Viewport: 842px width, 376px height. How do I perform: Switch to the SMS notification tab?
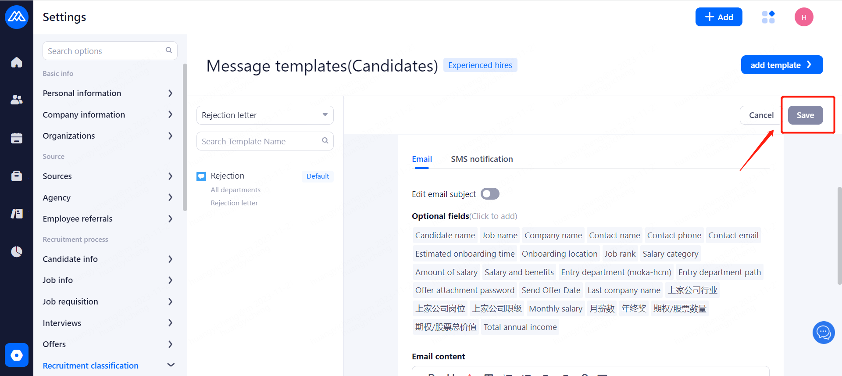coord(482,159)
